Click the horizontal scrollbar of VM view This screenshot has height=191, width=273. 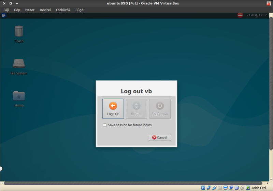click(x=133, y=183)
